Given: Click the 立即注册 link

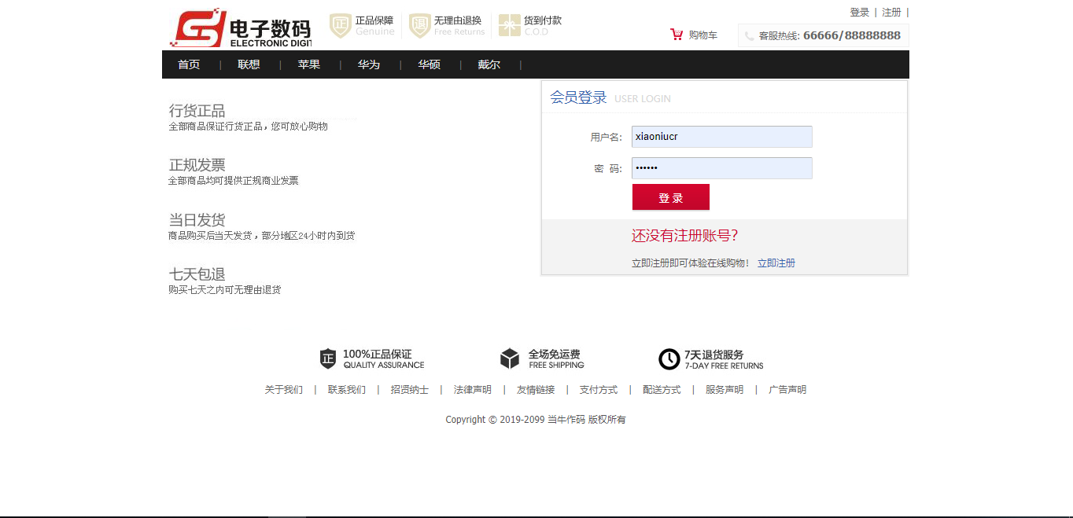Looking at the screenshot, I should click(x=776, y=263).
